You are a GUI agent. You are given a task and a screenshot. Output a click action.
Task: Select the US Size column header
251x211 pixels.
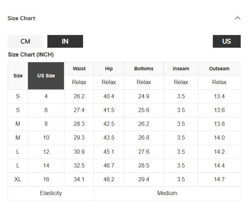46,76
